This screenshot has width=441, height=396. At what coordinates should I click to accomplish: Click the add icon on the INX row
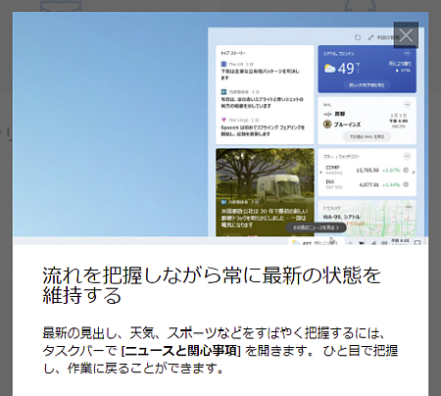[x=406, y=184]
